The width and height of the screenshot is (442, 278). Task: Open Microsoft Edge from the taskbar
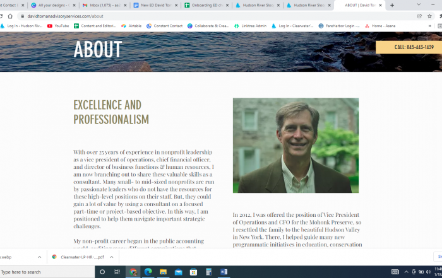[148, 272]
